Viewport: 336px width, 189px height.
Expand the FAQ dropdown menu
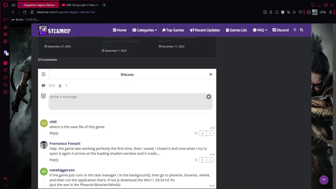tap(260, 30)
